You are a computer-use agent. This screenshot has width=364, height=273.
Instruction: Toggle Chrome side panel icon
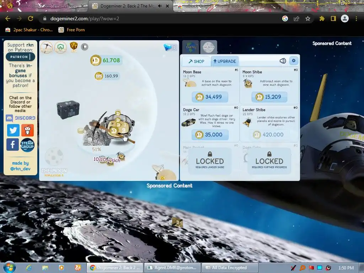(333, 18)
